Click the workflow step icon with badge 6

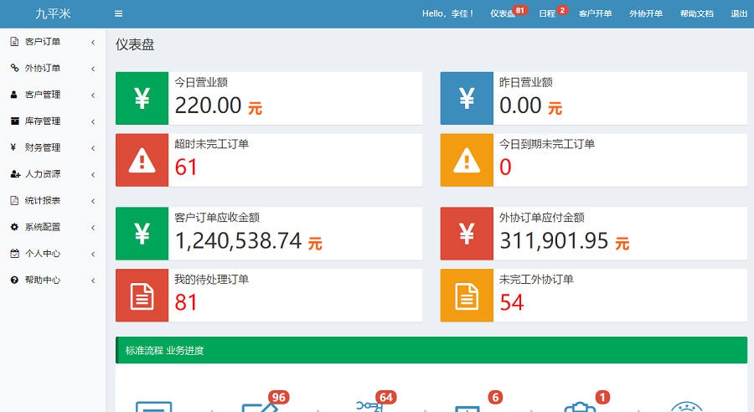tap(467, 409)
